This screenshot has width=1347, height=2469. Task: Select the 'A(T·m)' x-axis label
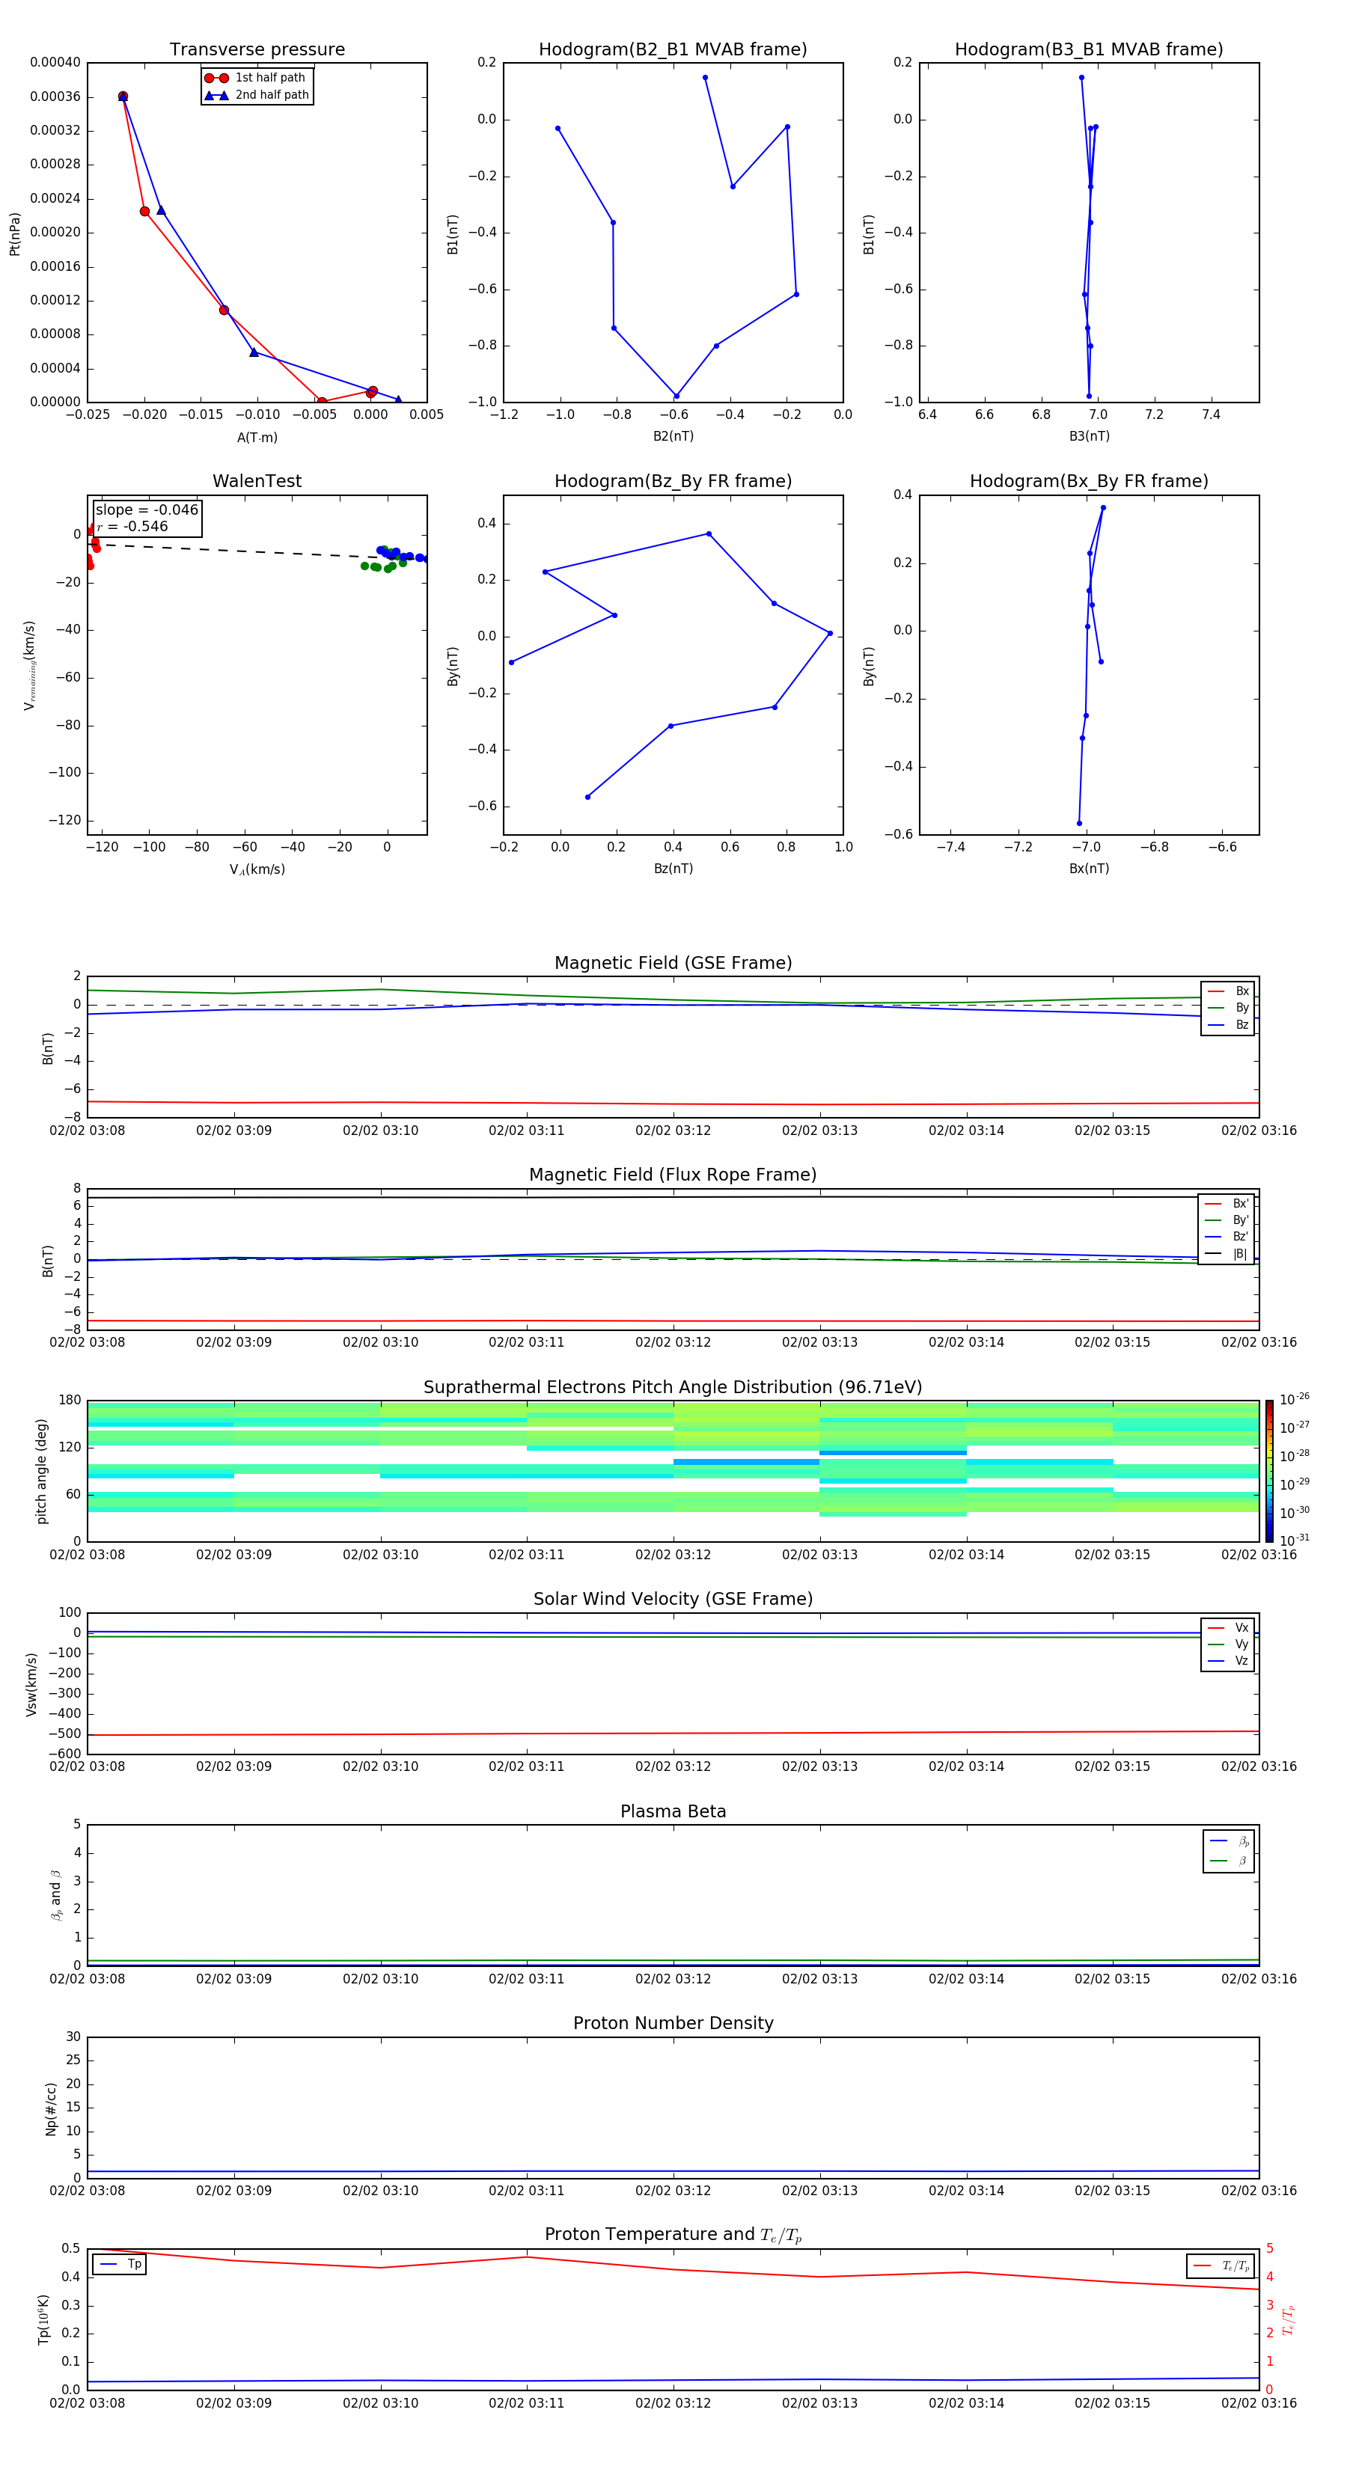coord(257,437)
